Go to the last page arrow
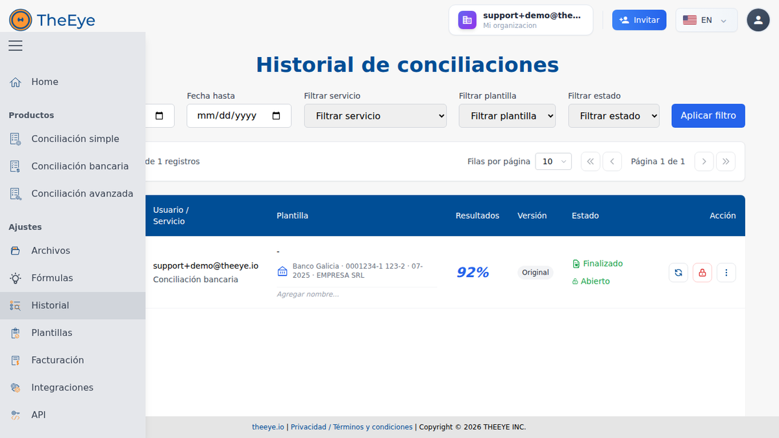The image size is (779, 438). click(726, 162)
